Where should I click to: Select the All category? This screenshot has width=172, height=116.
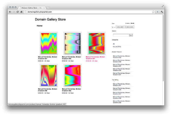tap(114, 44)
